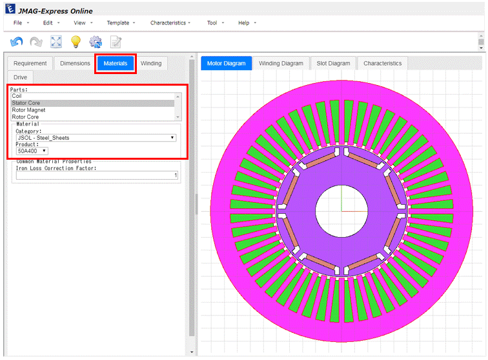Viewport: 488px width, 360px height.
Task: Open the Slot Diagram tab
Action: coord(333,63)
